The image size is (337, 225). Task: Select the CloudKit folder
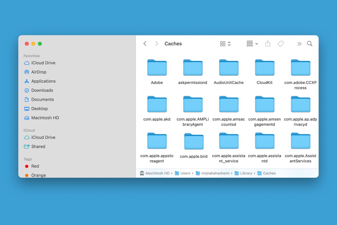point(265,68)
